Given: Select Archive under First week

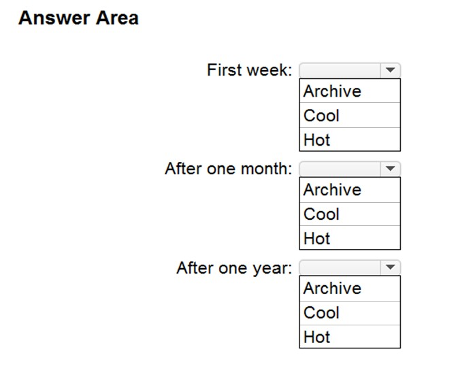Looking at the screenshot, I should click(x=332, y=91).
